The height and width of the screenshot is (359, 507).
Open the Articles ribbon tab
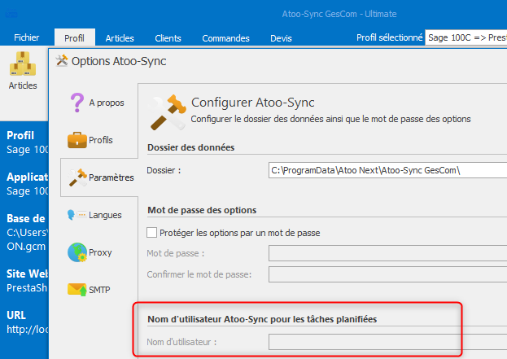tap(120, 37)
